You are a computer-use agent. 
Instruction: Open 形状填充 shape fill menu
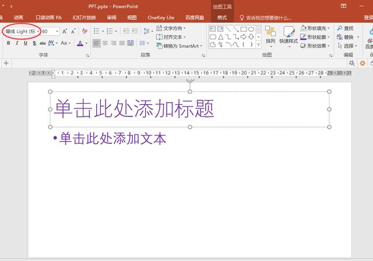pos(315,29)
